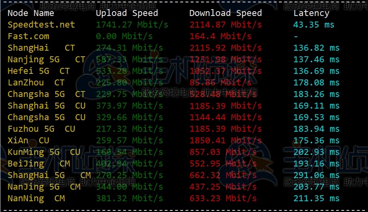Click the Upload Speed column header
368x212 pixels.
[127, 13]
